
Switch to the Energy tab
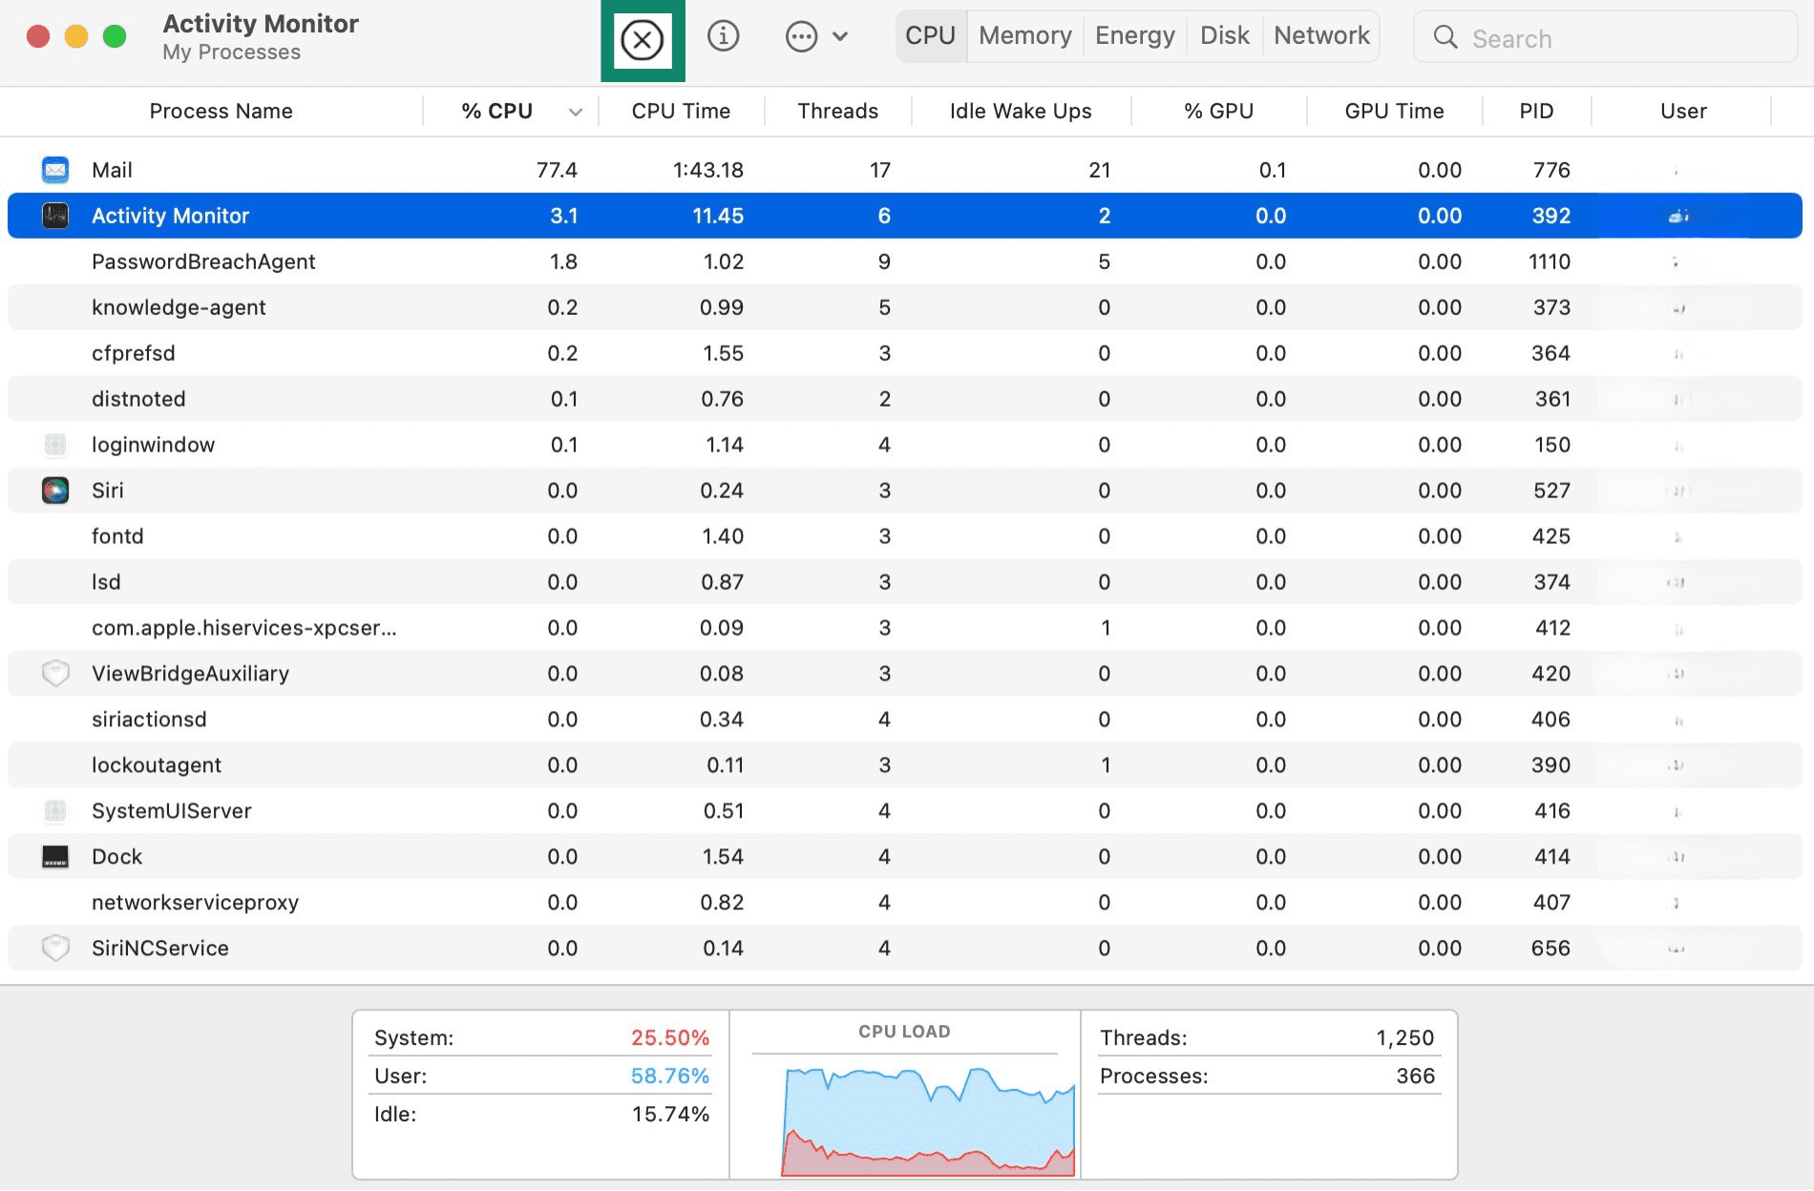pyautogui.click(x=1134, y=36)
